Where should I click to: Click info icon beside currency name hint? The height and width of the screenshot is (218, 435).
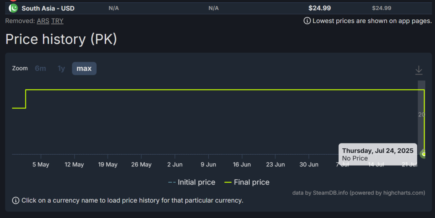pos(16,200)
